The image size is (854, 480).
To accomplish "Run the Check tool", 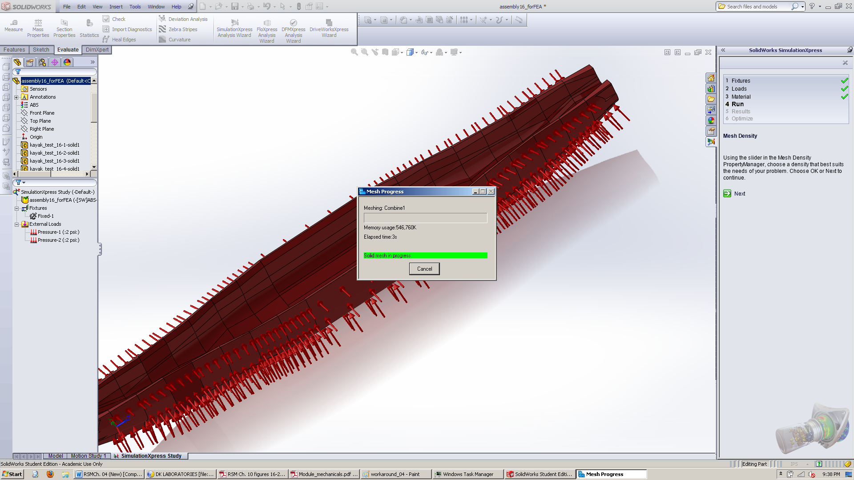I will (114, 19).
